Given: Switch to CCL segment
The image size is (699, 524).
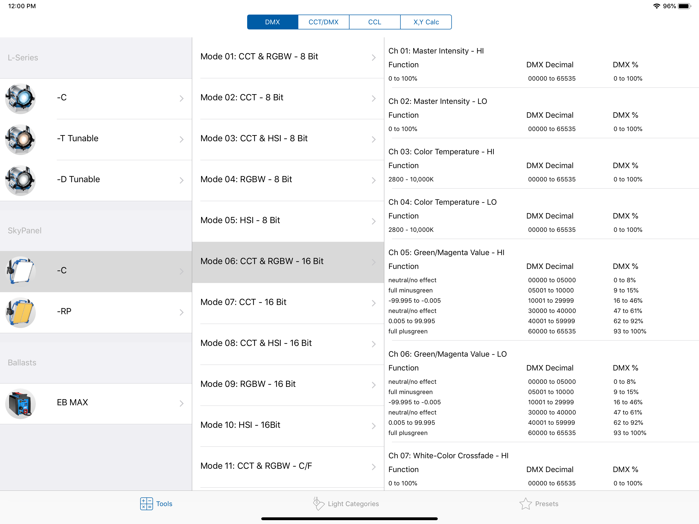Looking at the screenshot, I should (375, 22).
